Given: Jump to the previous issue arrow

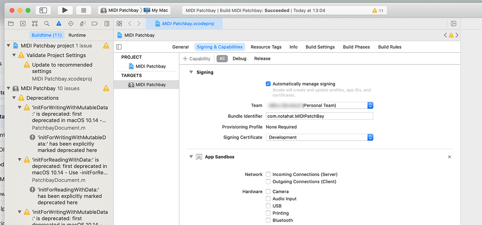Looking at the screenshot, I should 445,35.
